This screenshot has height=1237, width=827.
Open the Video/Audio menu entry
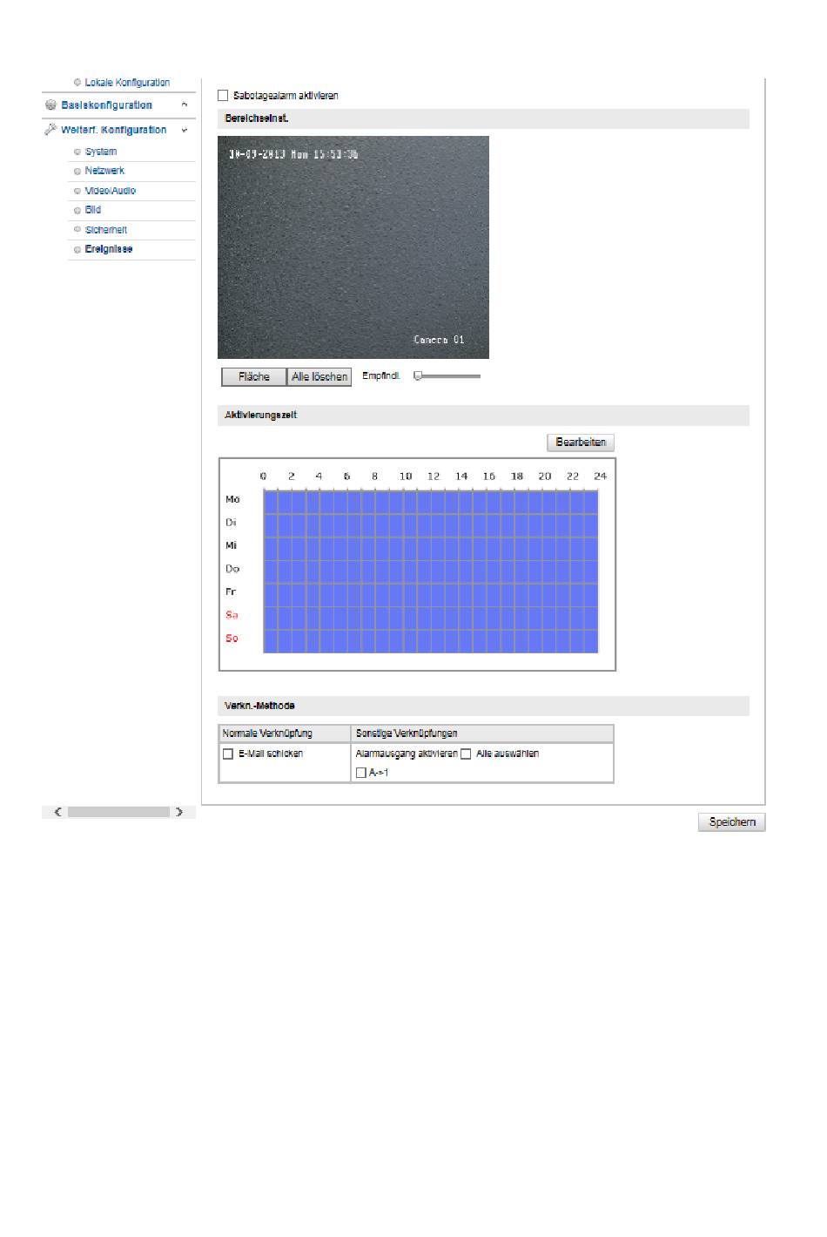pyautogui.click(x=111, y=191)
